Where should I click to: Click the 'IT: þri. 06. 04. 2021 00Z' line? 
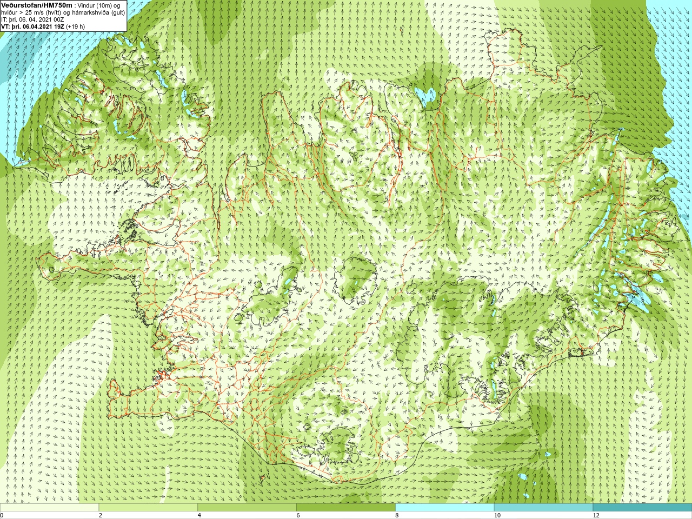tap(32, 19)
